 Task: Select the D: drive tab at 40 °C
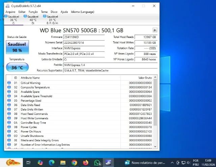(33, 20)
